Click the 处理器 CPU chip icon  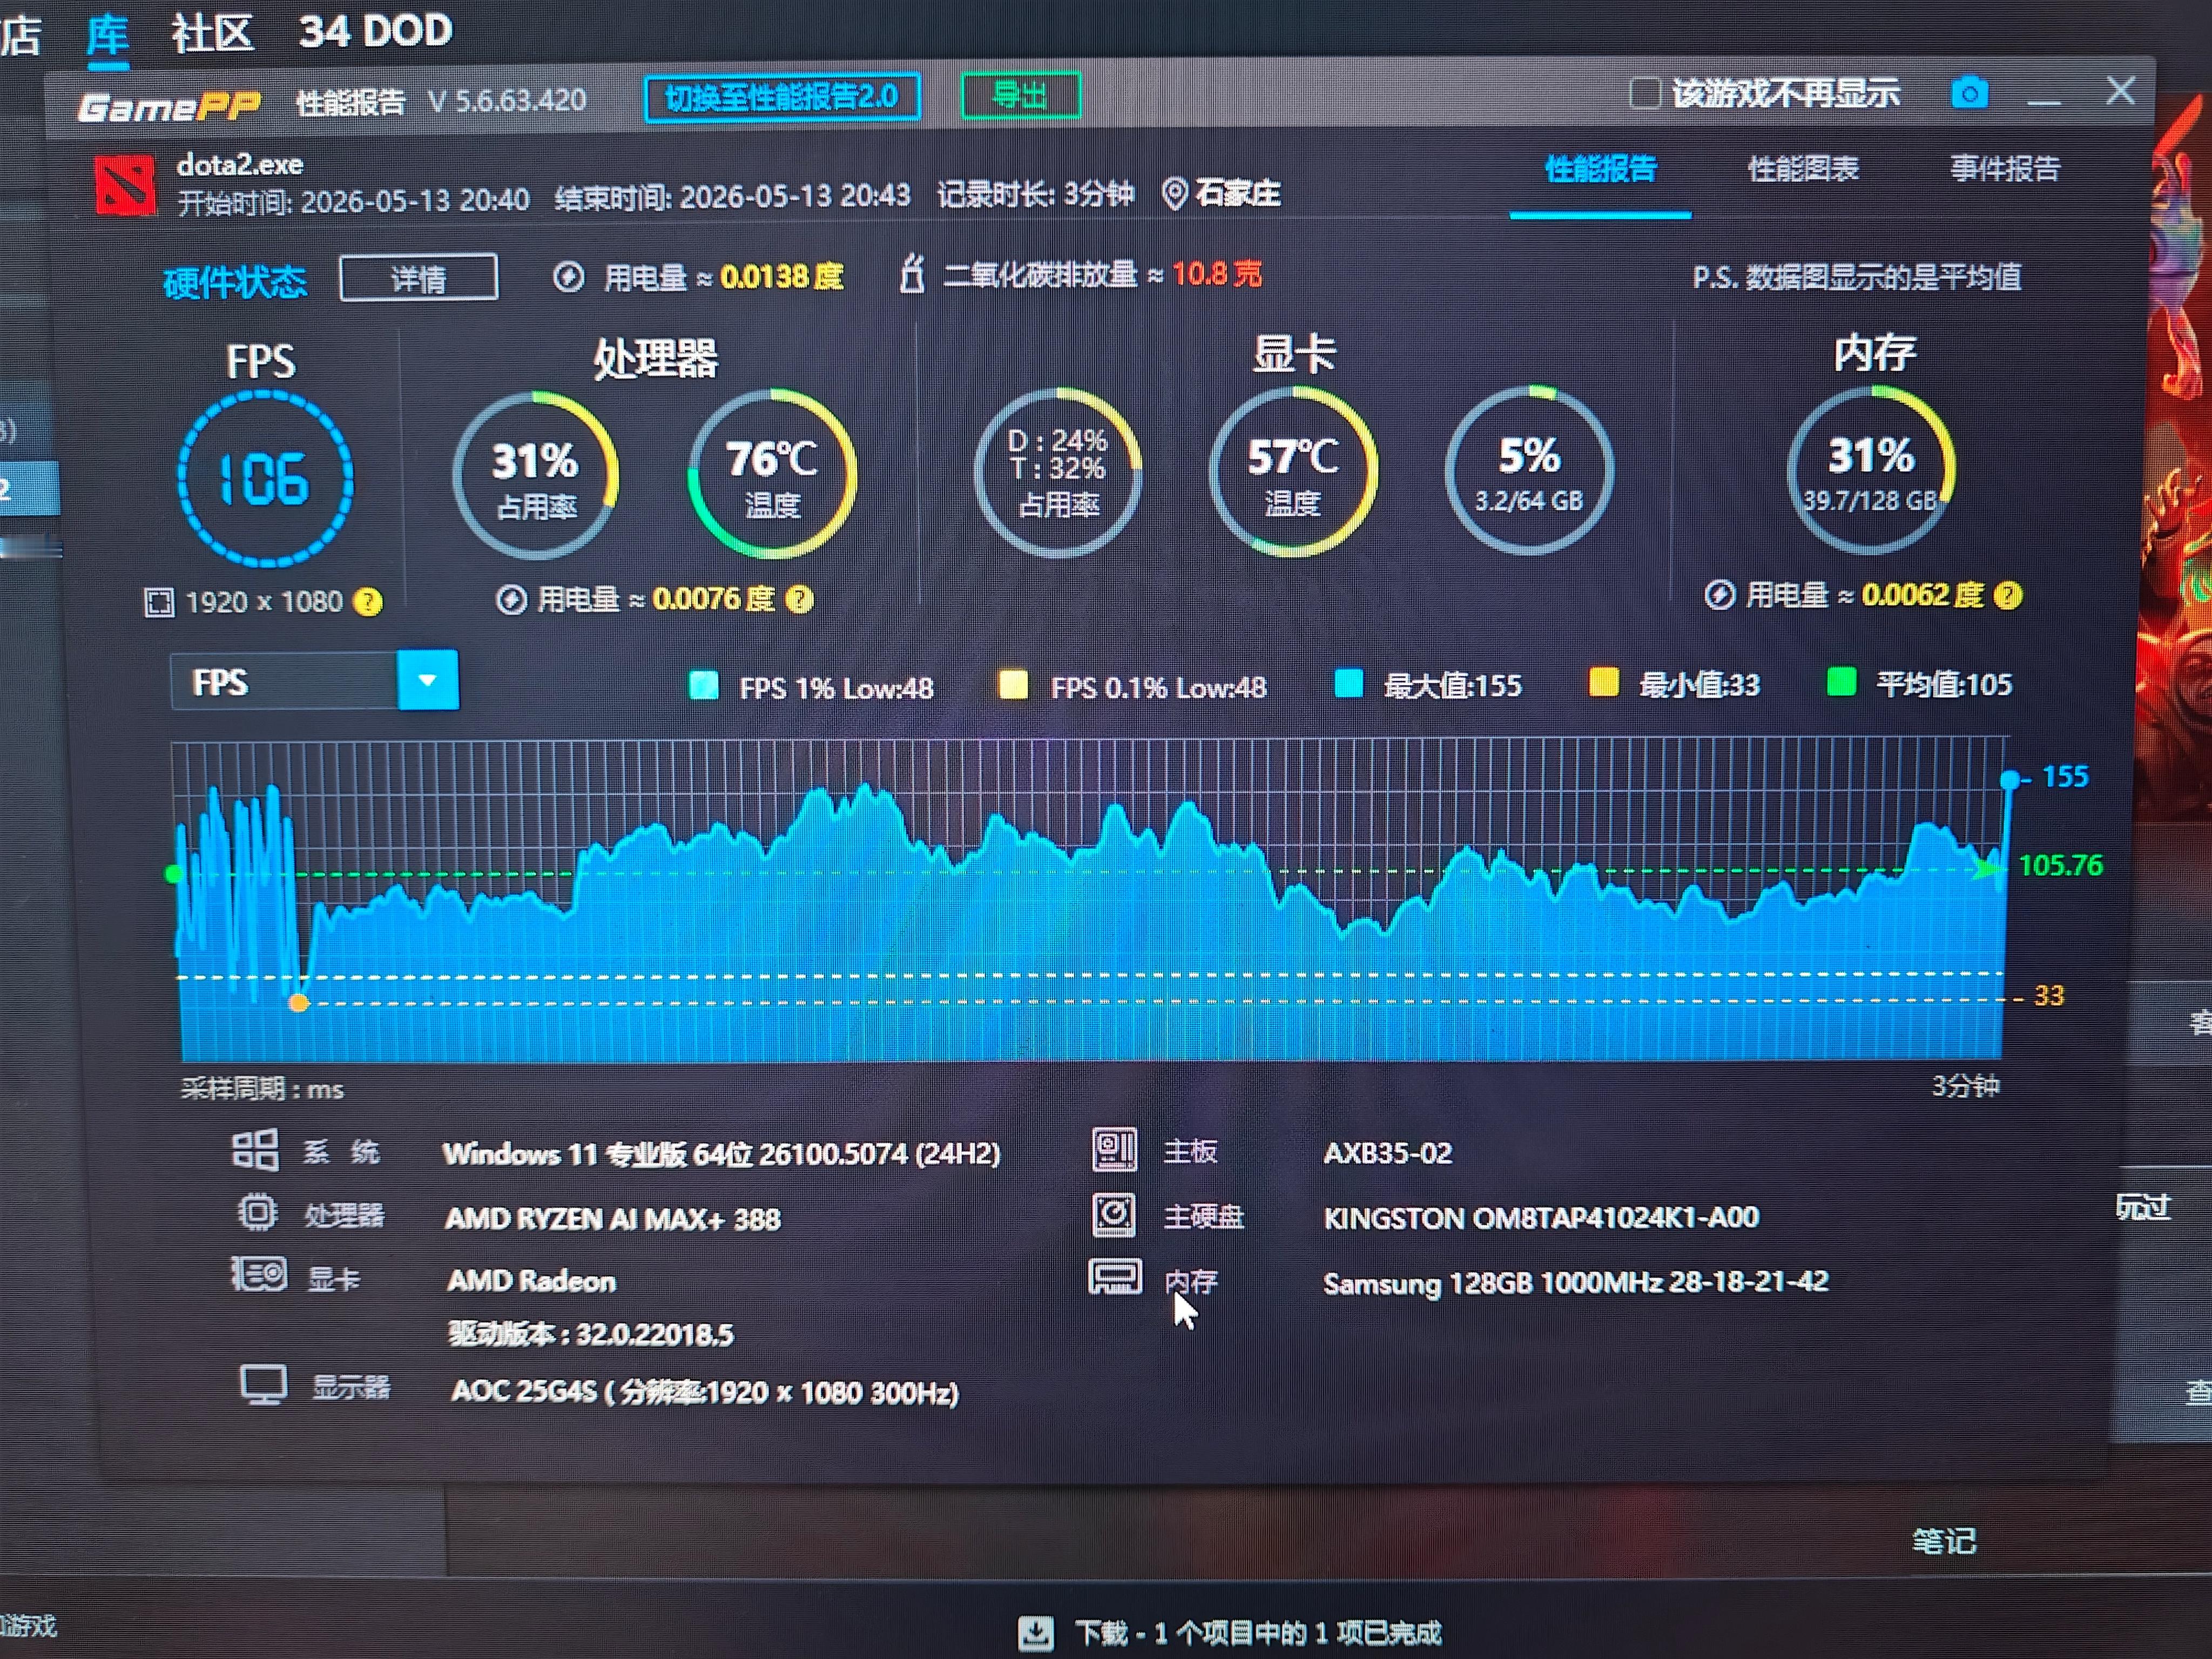click(x=257, y=1213)
